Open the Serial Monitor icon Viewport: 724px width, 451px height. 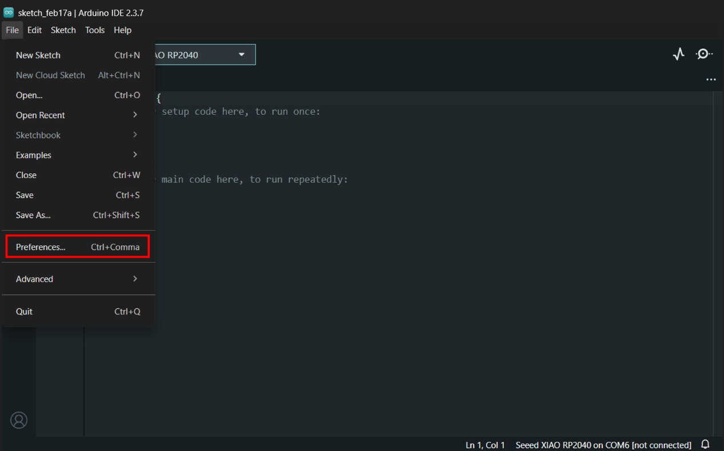[704, 54]
